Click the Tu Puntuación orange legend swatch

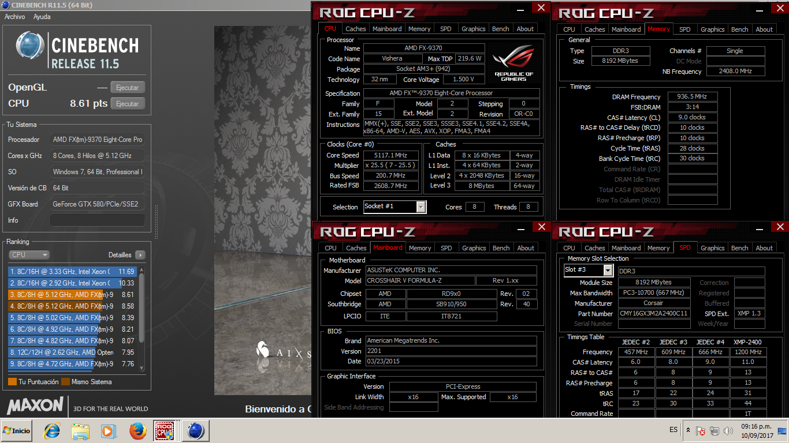12,382
